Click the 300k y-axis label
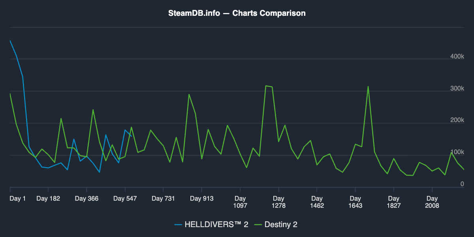The image size is (474, 237). tap(457, 88)
